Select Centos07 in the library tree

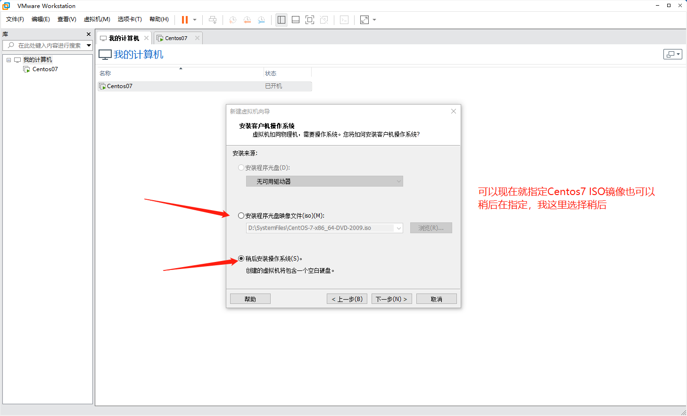coord(45,69)
